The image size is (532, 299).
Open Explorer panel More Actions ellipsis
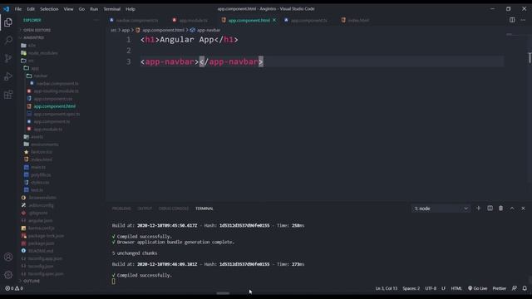pos(96,20)
